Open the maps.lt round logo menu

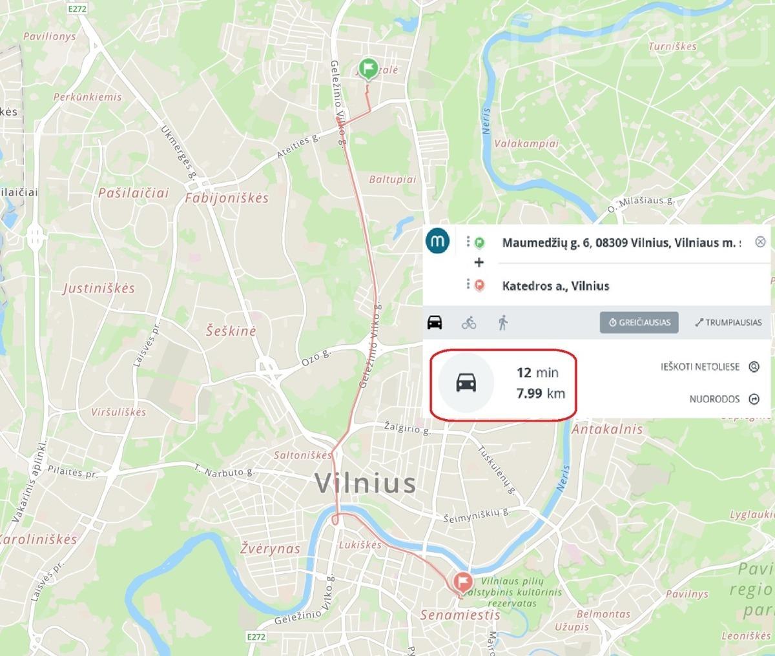(x=439, y=241)
